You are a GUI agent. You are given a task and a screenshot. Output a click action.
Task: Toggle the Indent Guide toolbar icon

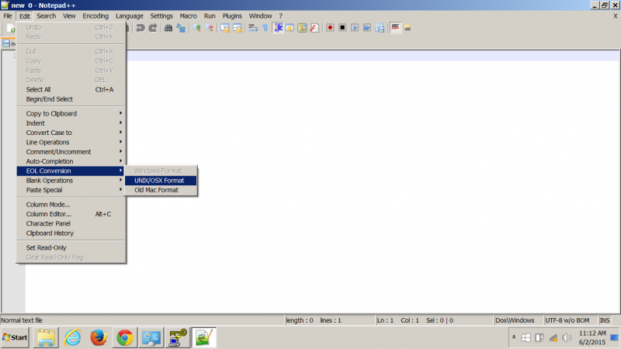tap(279, 28)
